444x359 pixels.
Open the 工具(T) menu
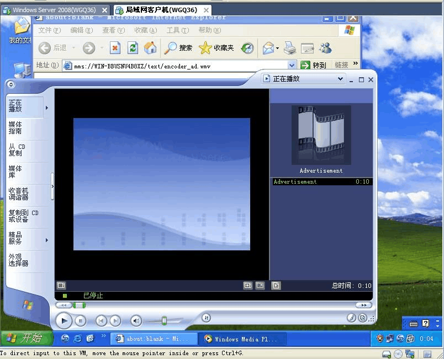pyautogui.click(x=177, y=30)
